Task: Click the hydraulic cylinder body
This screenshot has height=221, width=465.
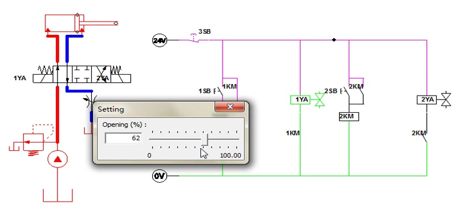Action: (x=60, y=23)
